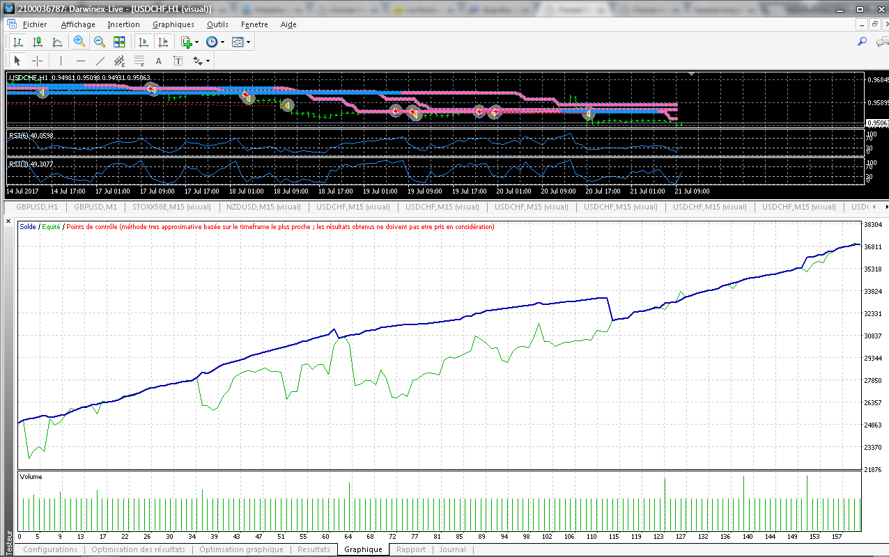This screenshot has width=889, height=557.
Task: Activate the arrow cursor selection mode
Action: 17,61
